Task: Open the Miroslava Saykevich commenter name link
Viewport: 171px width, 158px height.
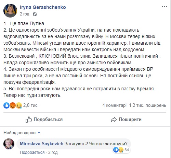Action: [x=41, y=144]
